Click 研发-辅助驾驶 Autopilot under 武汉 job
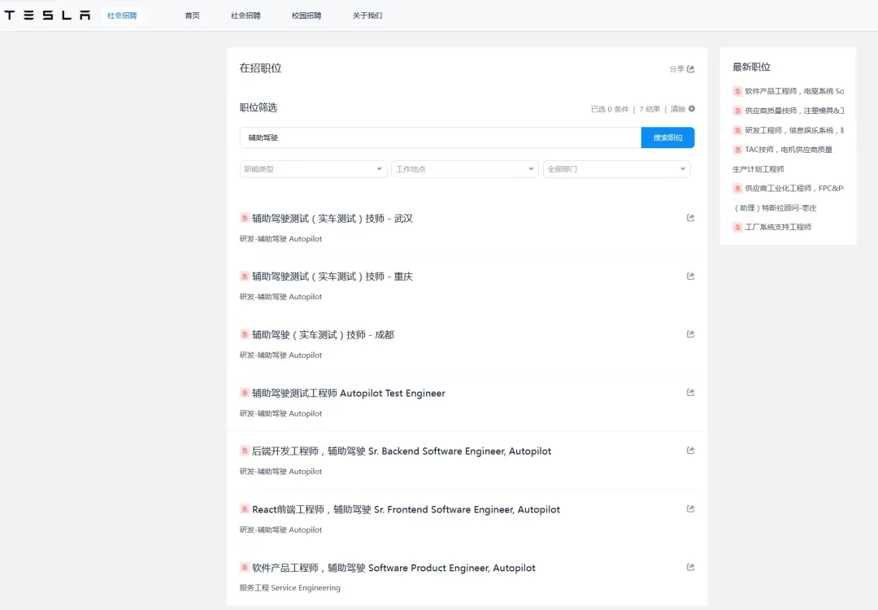The width and height of the screenshot is (878, 610). pos(280,238)
